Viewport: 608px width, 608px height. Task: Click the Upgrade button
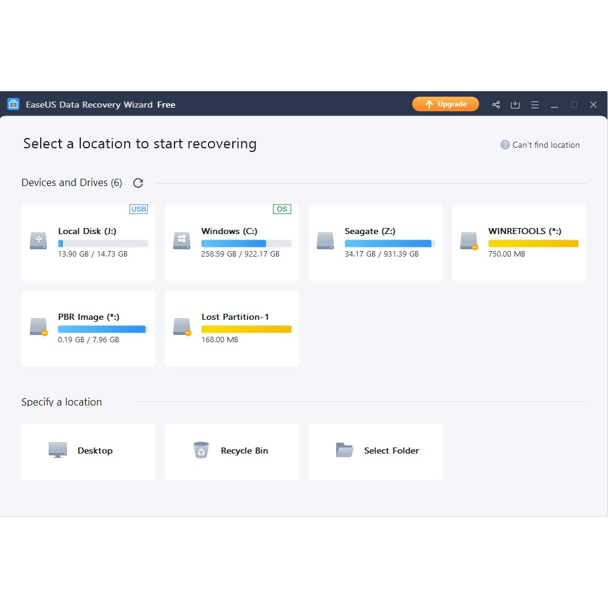pyautogui.click(x=446, y=105)
